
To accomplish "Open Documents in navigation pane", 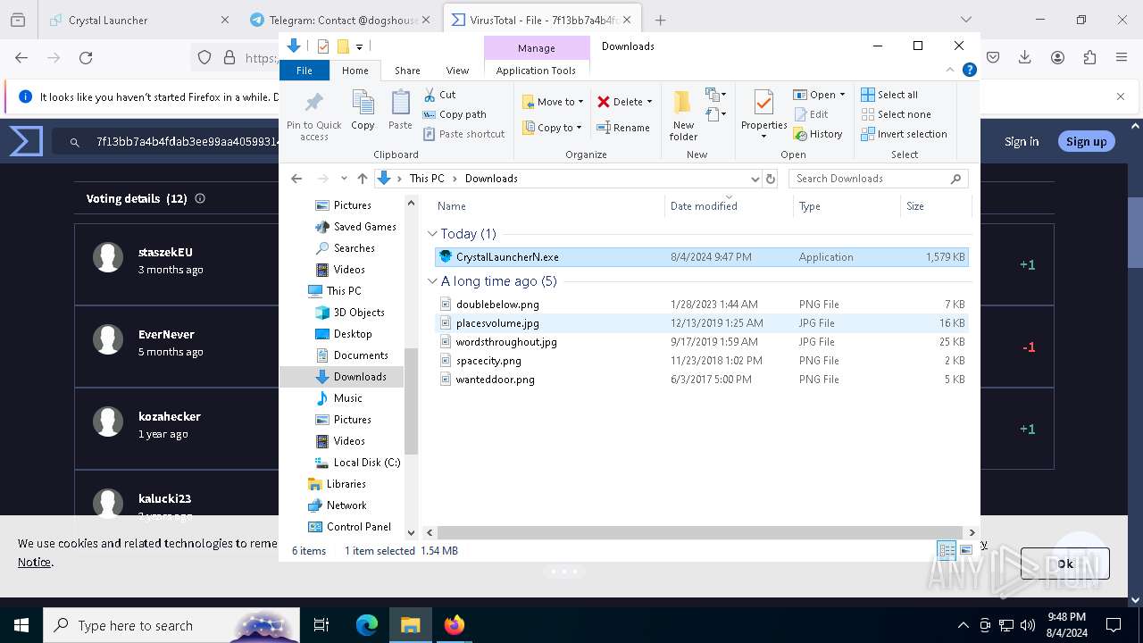I will [x=352, y=355].
